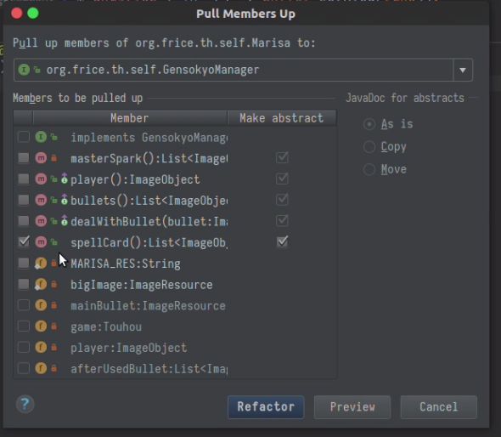Viewport: 501px width, 437px height.
Task: Click the help question mark icon
Action: (25, 405)
